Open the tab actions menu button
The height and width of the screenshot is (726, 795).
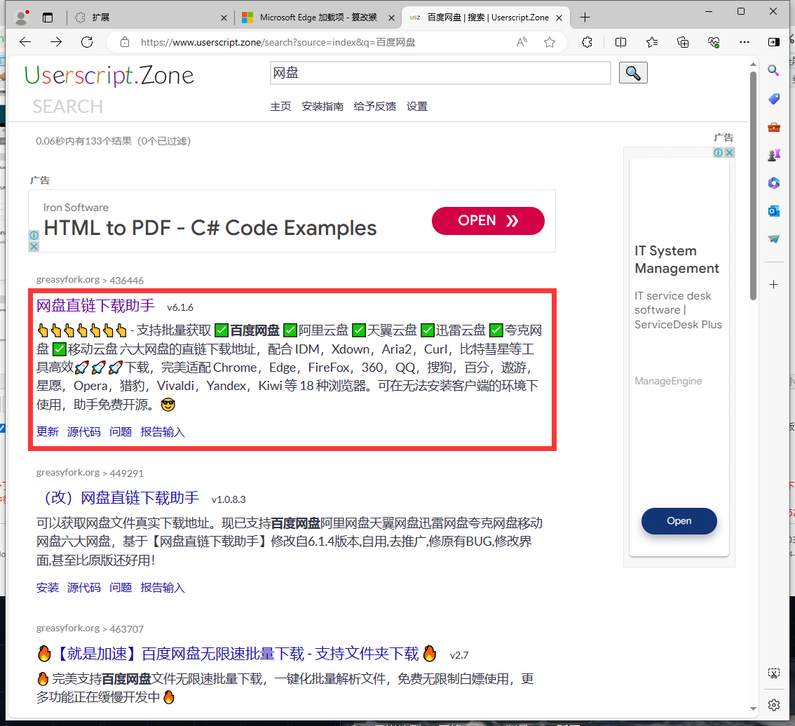(x=48, y=18)
